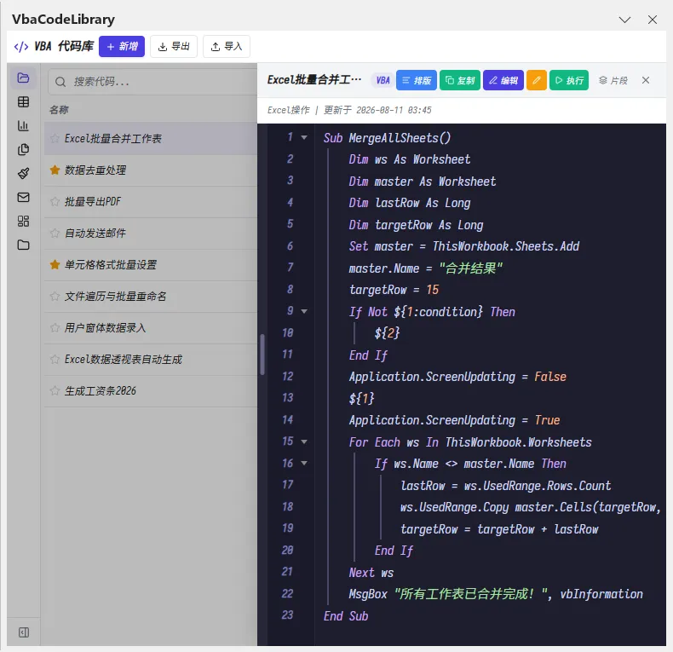Image resolution: width=673 pixels, height=652 pixels.
Task: Click code line Sub MergeAllSheets()
Action: (387, 138)
